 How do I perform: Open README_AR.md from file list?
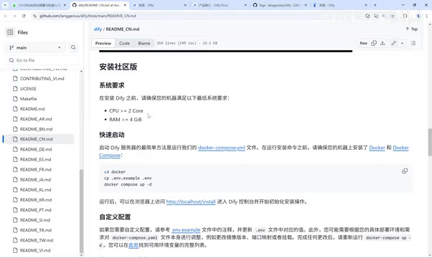(x=36, y=119)
